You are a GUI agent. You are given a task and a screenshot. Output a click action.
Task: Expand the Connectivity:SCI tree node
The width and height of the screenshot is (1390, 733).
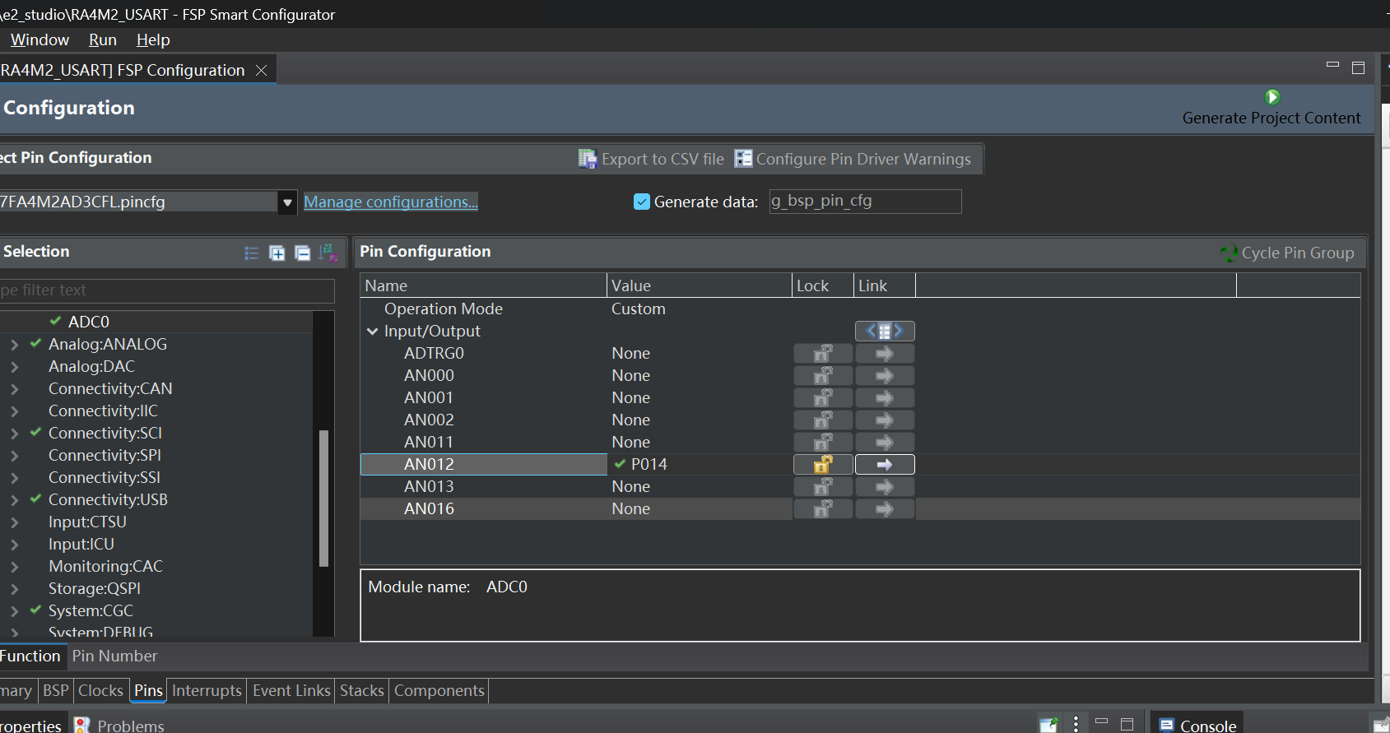[14, 434]
